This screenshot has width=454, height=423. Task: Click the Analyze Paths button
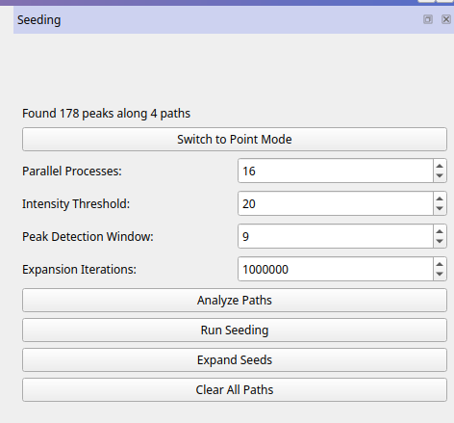pyautogui.click(x=235, y=301)
